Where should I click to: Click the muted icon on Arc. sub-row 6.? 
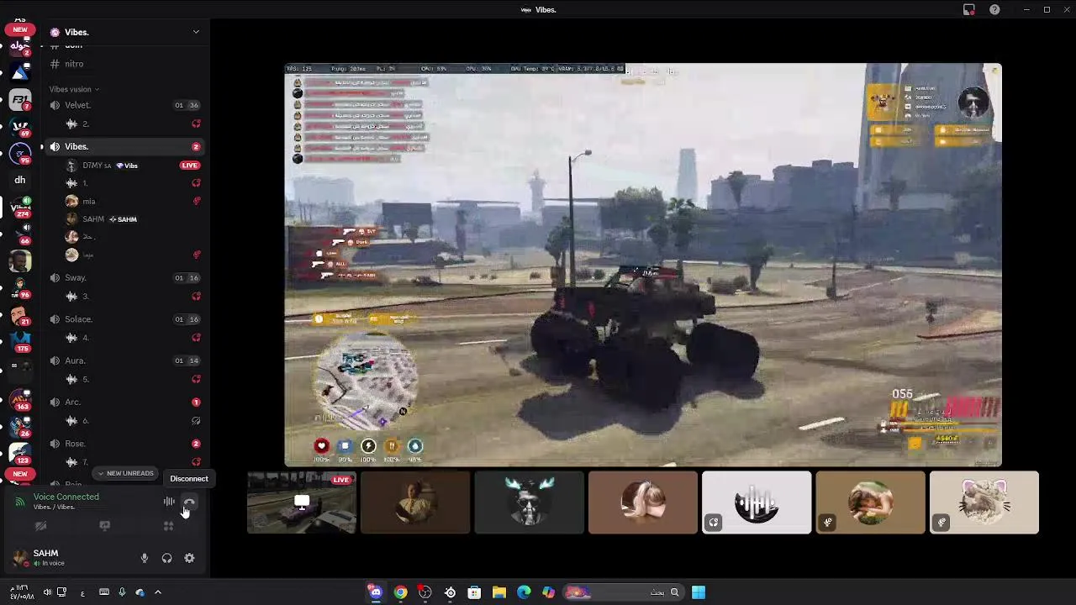(196, 421)
